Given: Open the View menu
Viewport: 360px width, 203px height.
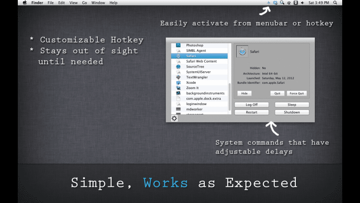Looking at the screenshot, I should tap(74, 3).
